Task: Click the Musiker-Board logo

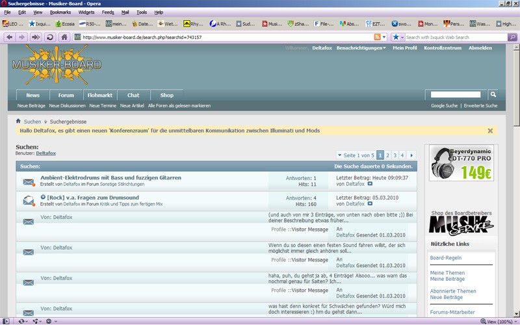Action: point(57,64)
